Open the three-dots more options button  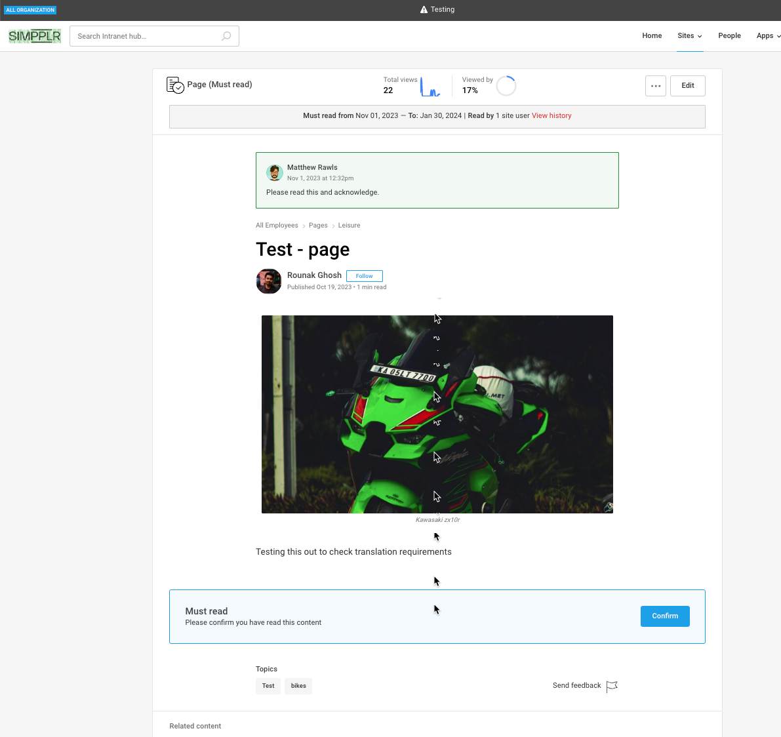(656, 86)
